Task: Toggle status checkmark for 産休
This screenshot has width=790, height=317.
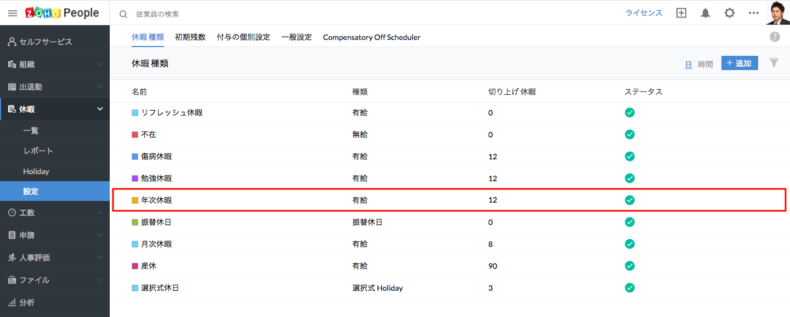Action: (630, 266)
